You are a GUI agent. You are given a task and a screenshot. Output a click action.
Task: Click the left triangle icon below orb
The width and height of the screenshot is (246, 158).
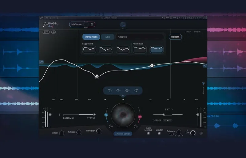tap(111, 126)
